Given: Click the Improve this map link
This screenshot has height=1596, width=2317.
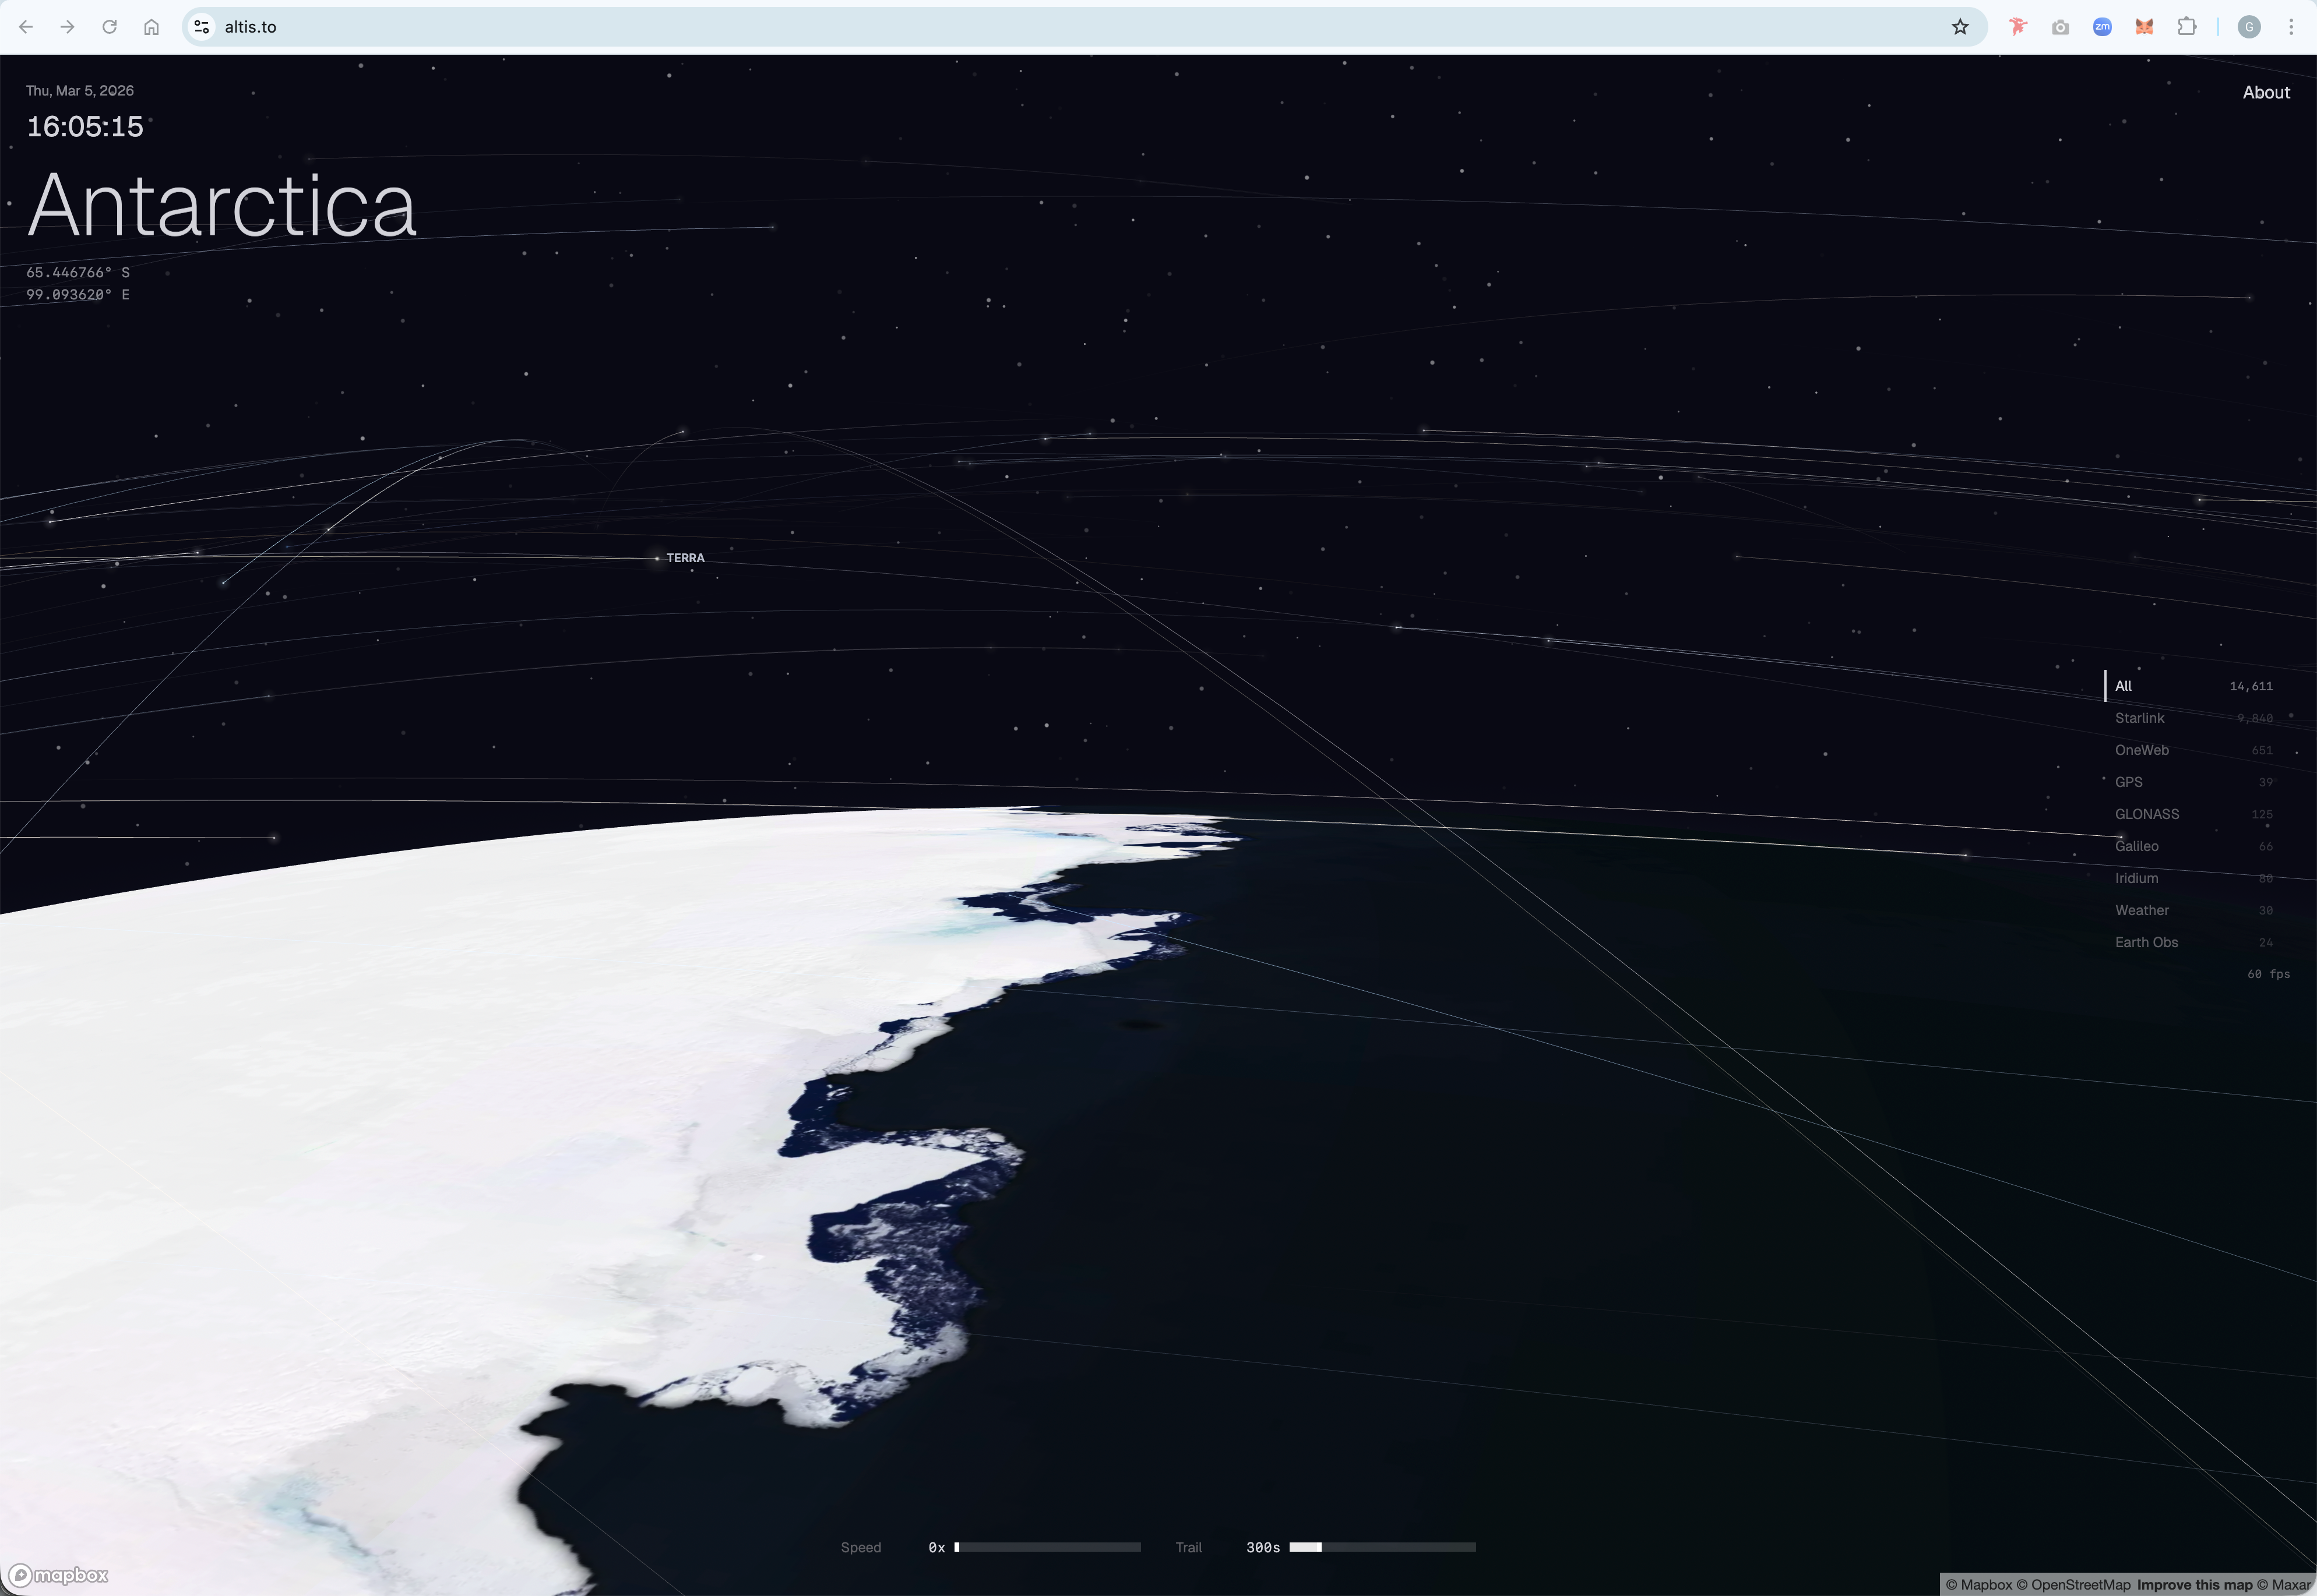Looking at the screenshot, I should 2195,1584.
